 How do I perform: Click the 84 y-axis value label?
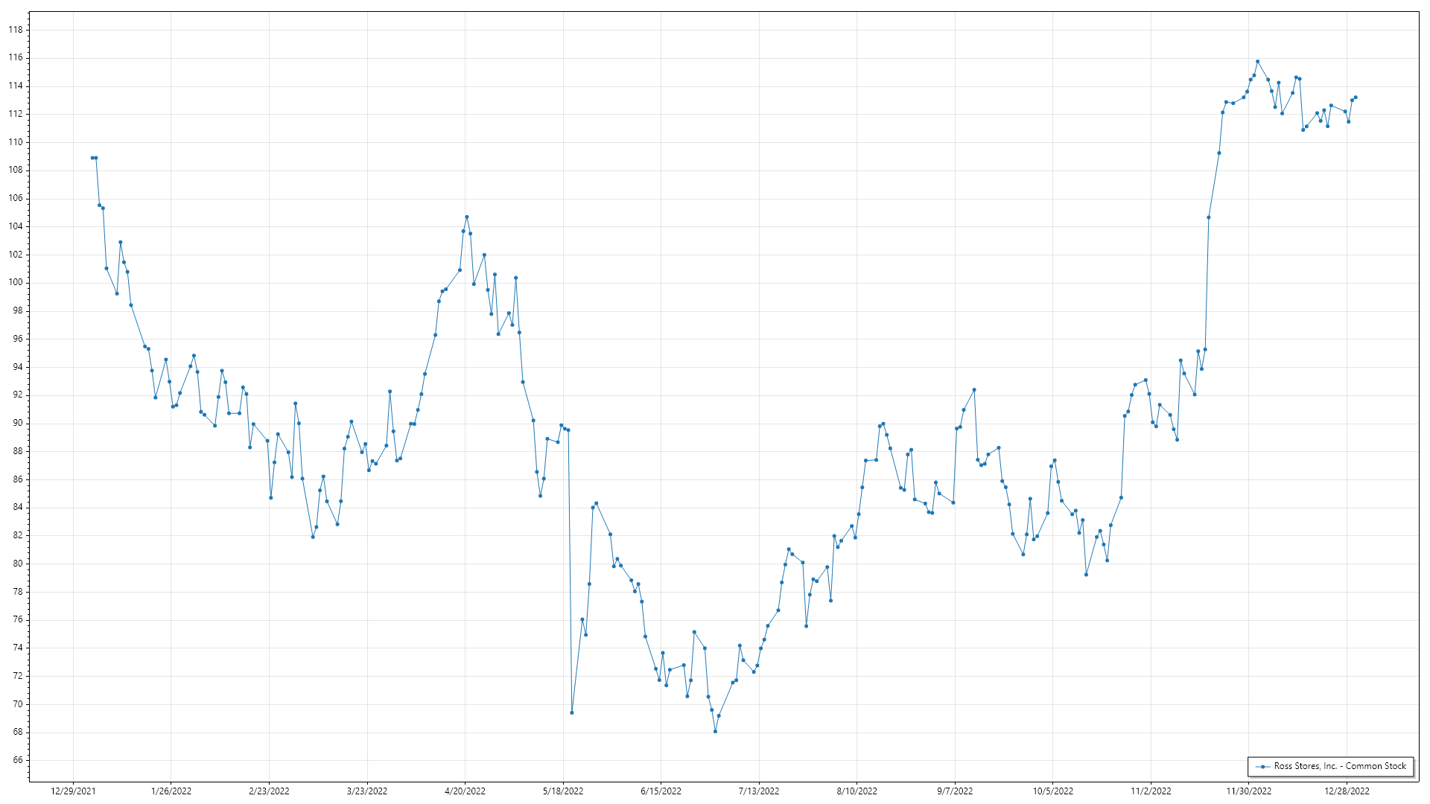18,508
